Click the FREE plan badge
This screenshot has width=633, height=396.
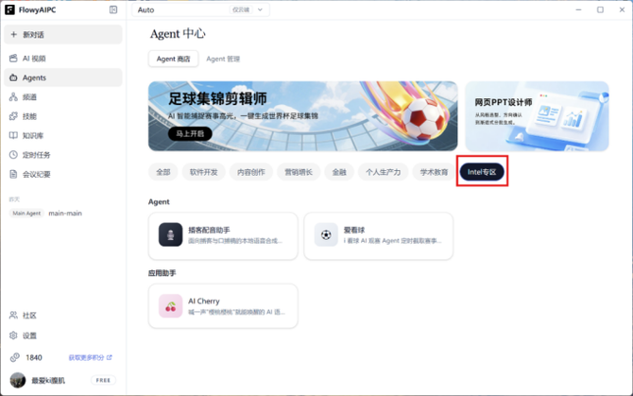(x=103, y=380)
